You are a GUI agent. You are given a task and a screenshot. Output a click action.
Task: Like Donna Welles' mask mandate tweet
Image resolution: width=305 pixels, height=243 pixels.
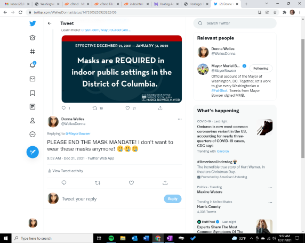(x=132, y=183)
